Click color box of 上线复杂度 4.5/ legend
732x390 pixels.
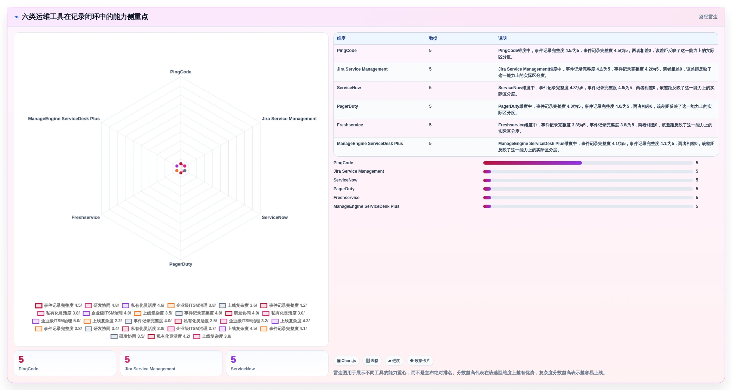222,329
